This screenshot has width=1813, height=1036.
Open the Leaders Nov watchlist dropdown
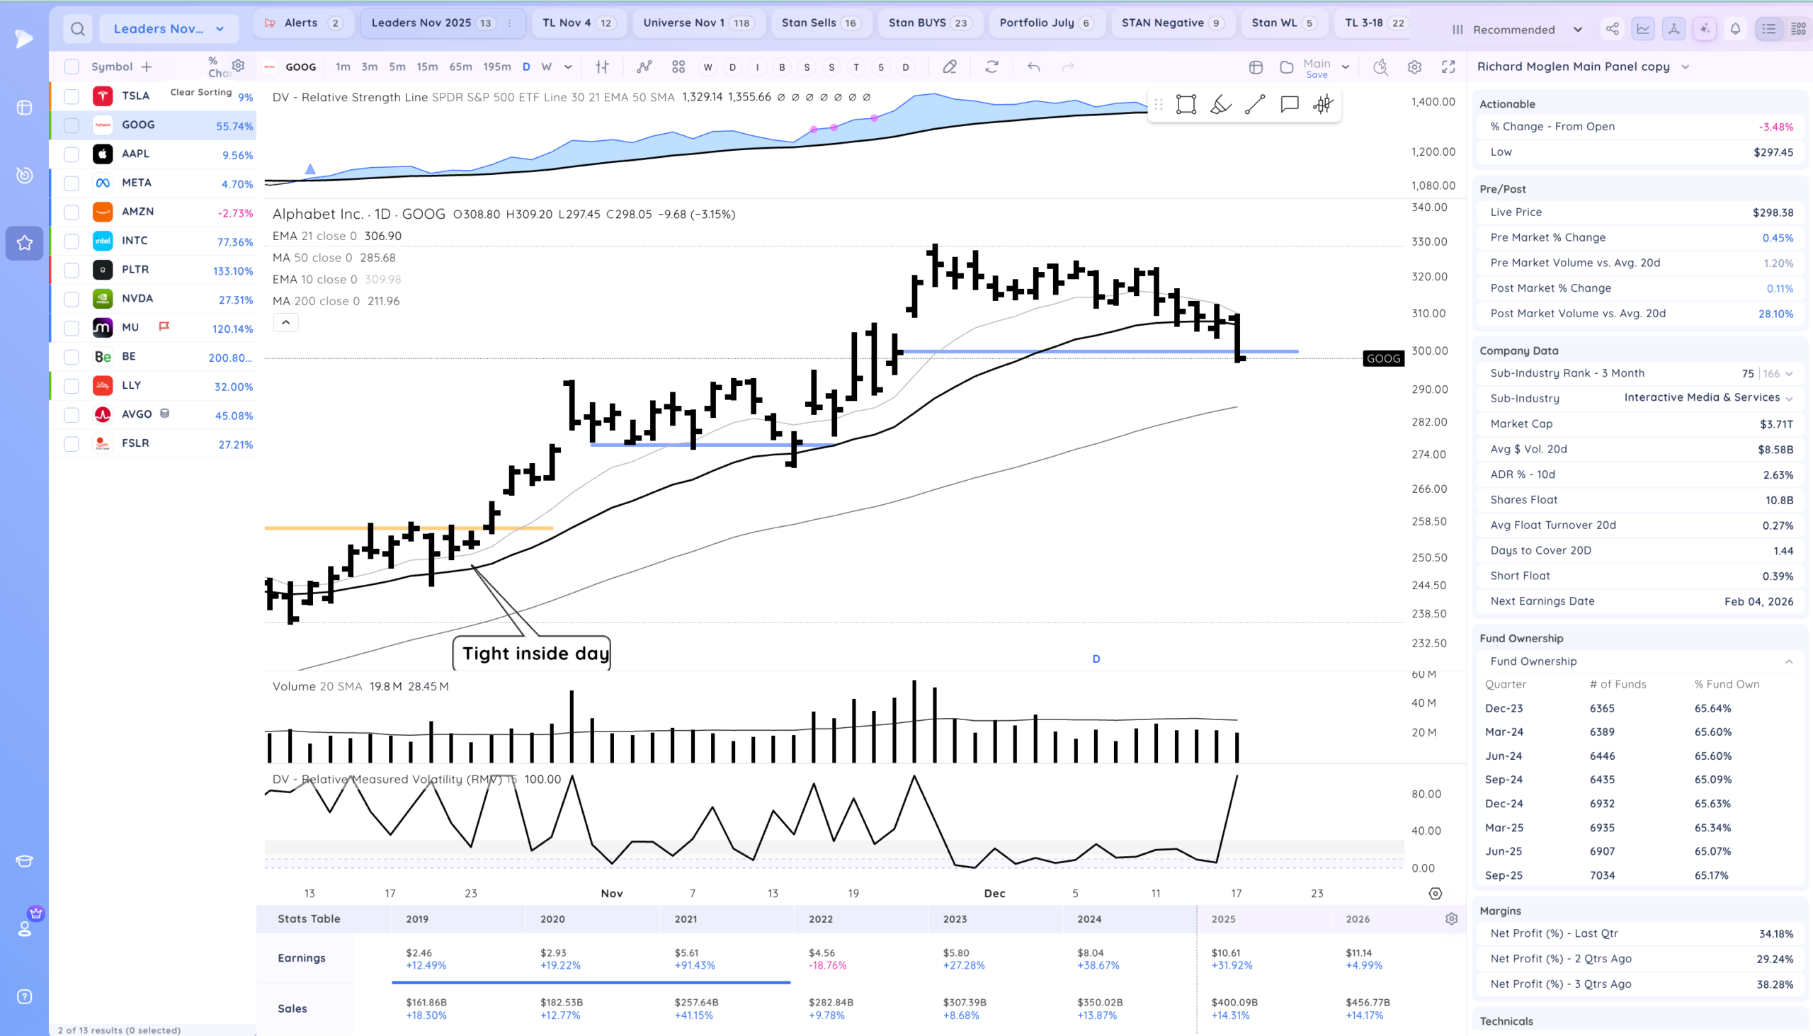tap(168, 29)
